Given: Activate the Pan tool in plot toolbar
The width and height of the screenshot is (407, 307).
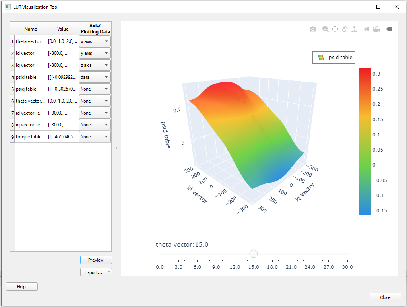Looking at the screenshot, I should click(x=335, y=29).
